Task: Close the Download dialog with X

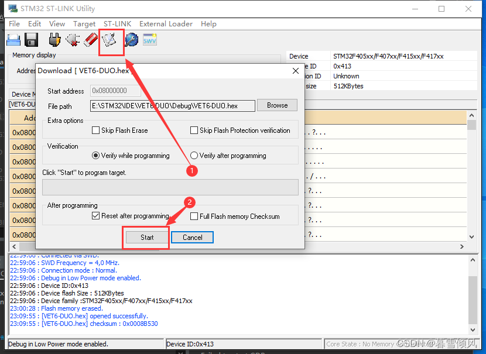Action: pos(296,71)
